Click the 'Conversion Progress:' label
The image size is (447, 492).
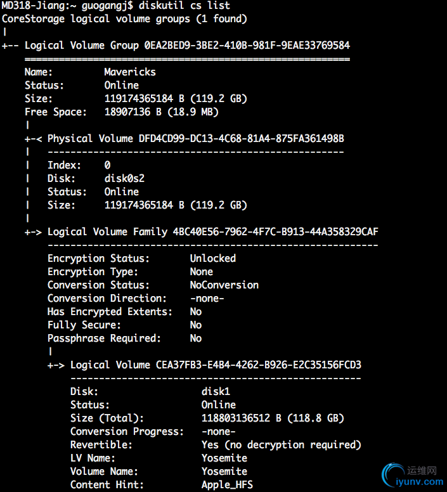point(127,431)
